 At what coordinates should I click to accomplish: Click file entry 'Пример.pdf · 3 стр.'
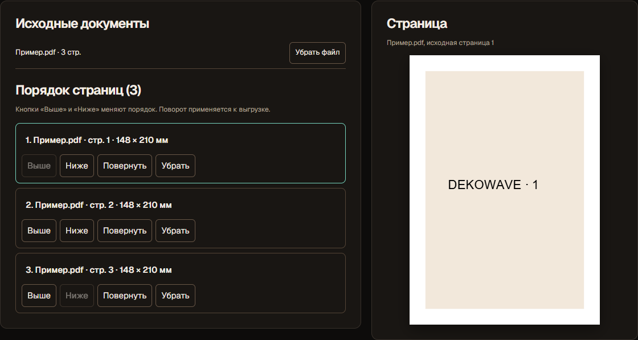pyautogui.click(x=48, y=52)
